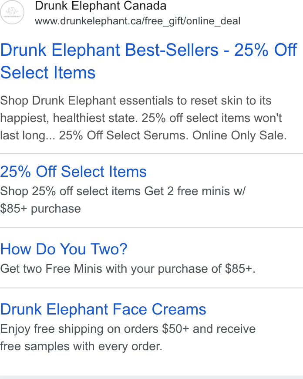Click the 'last long...' description text
Viewport: 303px width, 379px height.
pos(27,135)
